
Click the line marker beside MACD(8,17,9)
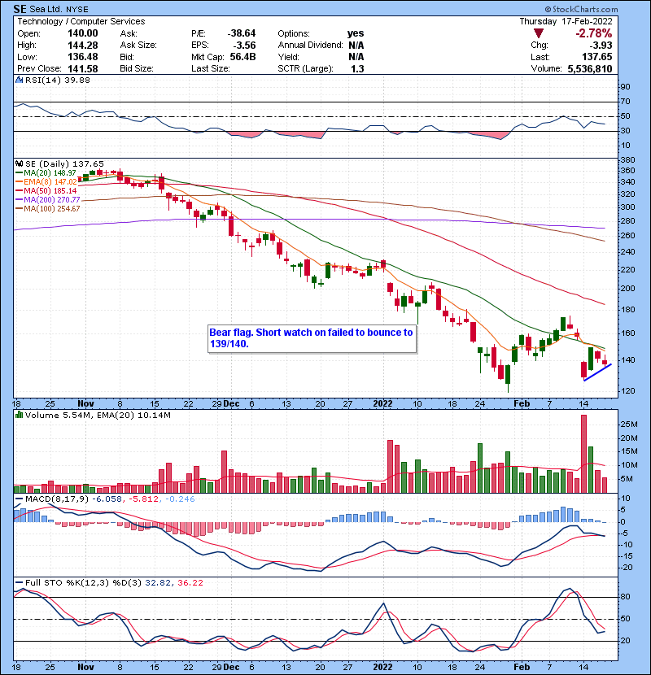(x=19, y=499)
